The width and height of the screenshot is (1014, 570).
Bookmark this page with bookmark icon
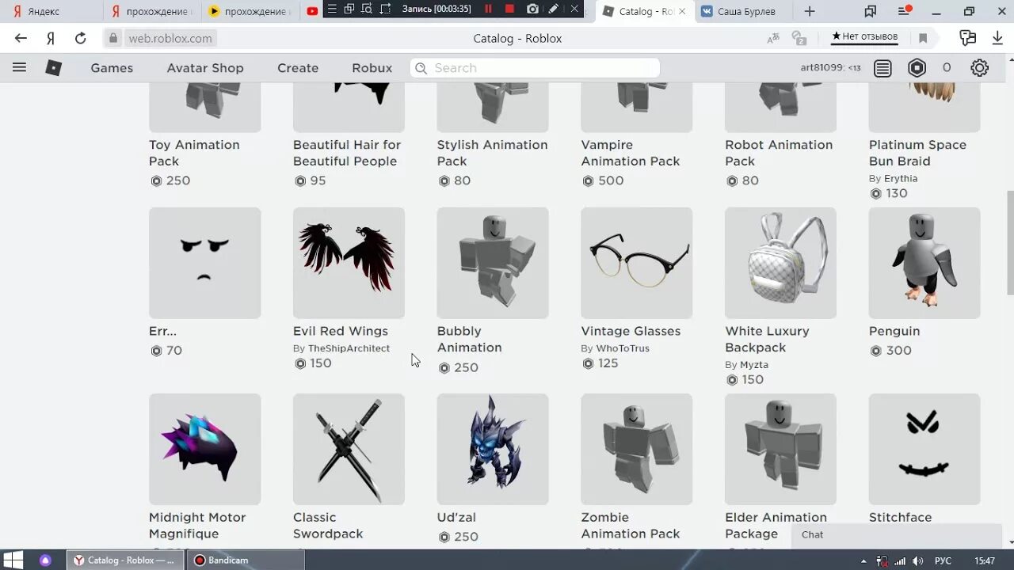(x=923, y=38)
